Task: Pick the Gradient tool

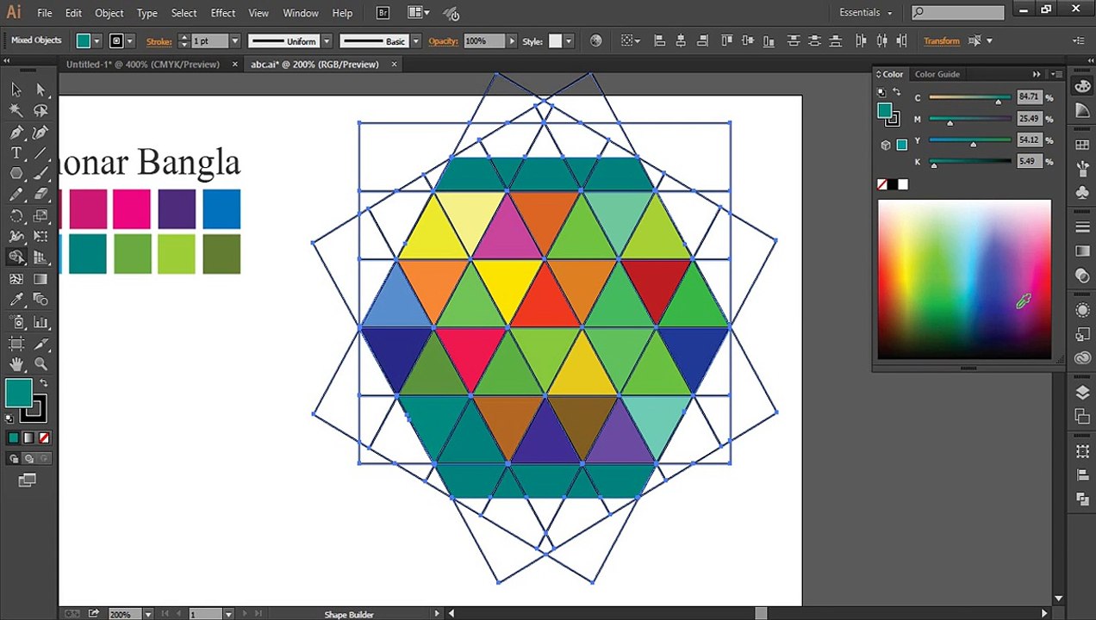Action: [x=40, y=279]
